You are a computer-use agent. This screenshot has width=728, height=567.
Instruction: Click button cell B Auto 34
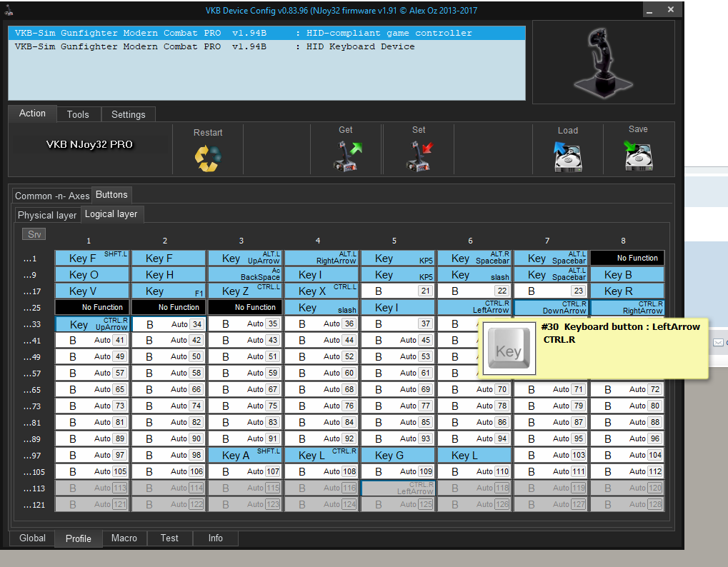pyautogui.click(x=169, y=324)
